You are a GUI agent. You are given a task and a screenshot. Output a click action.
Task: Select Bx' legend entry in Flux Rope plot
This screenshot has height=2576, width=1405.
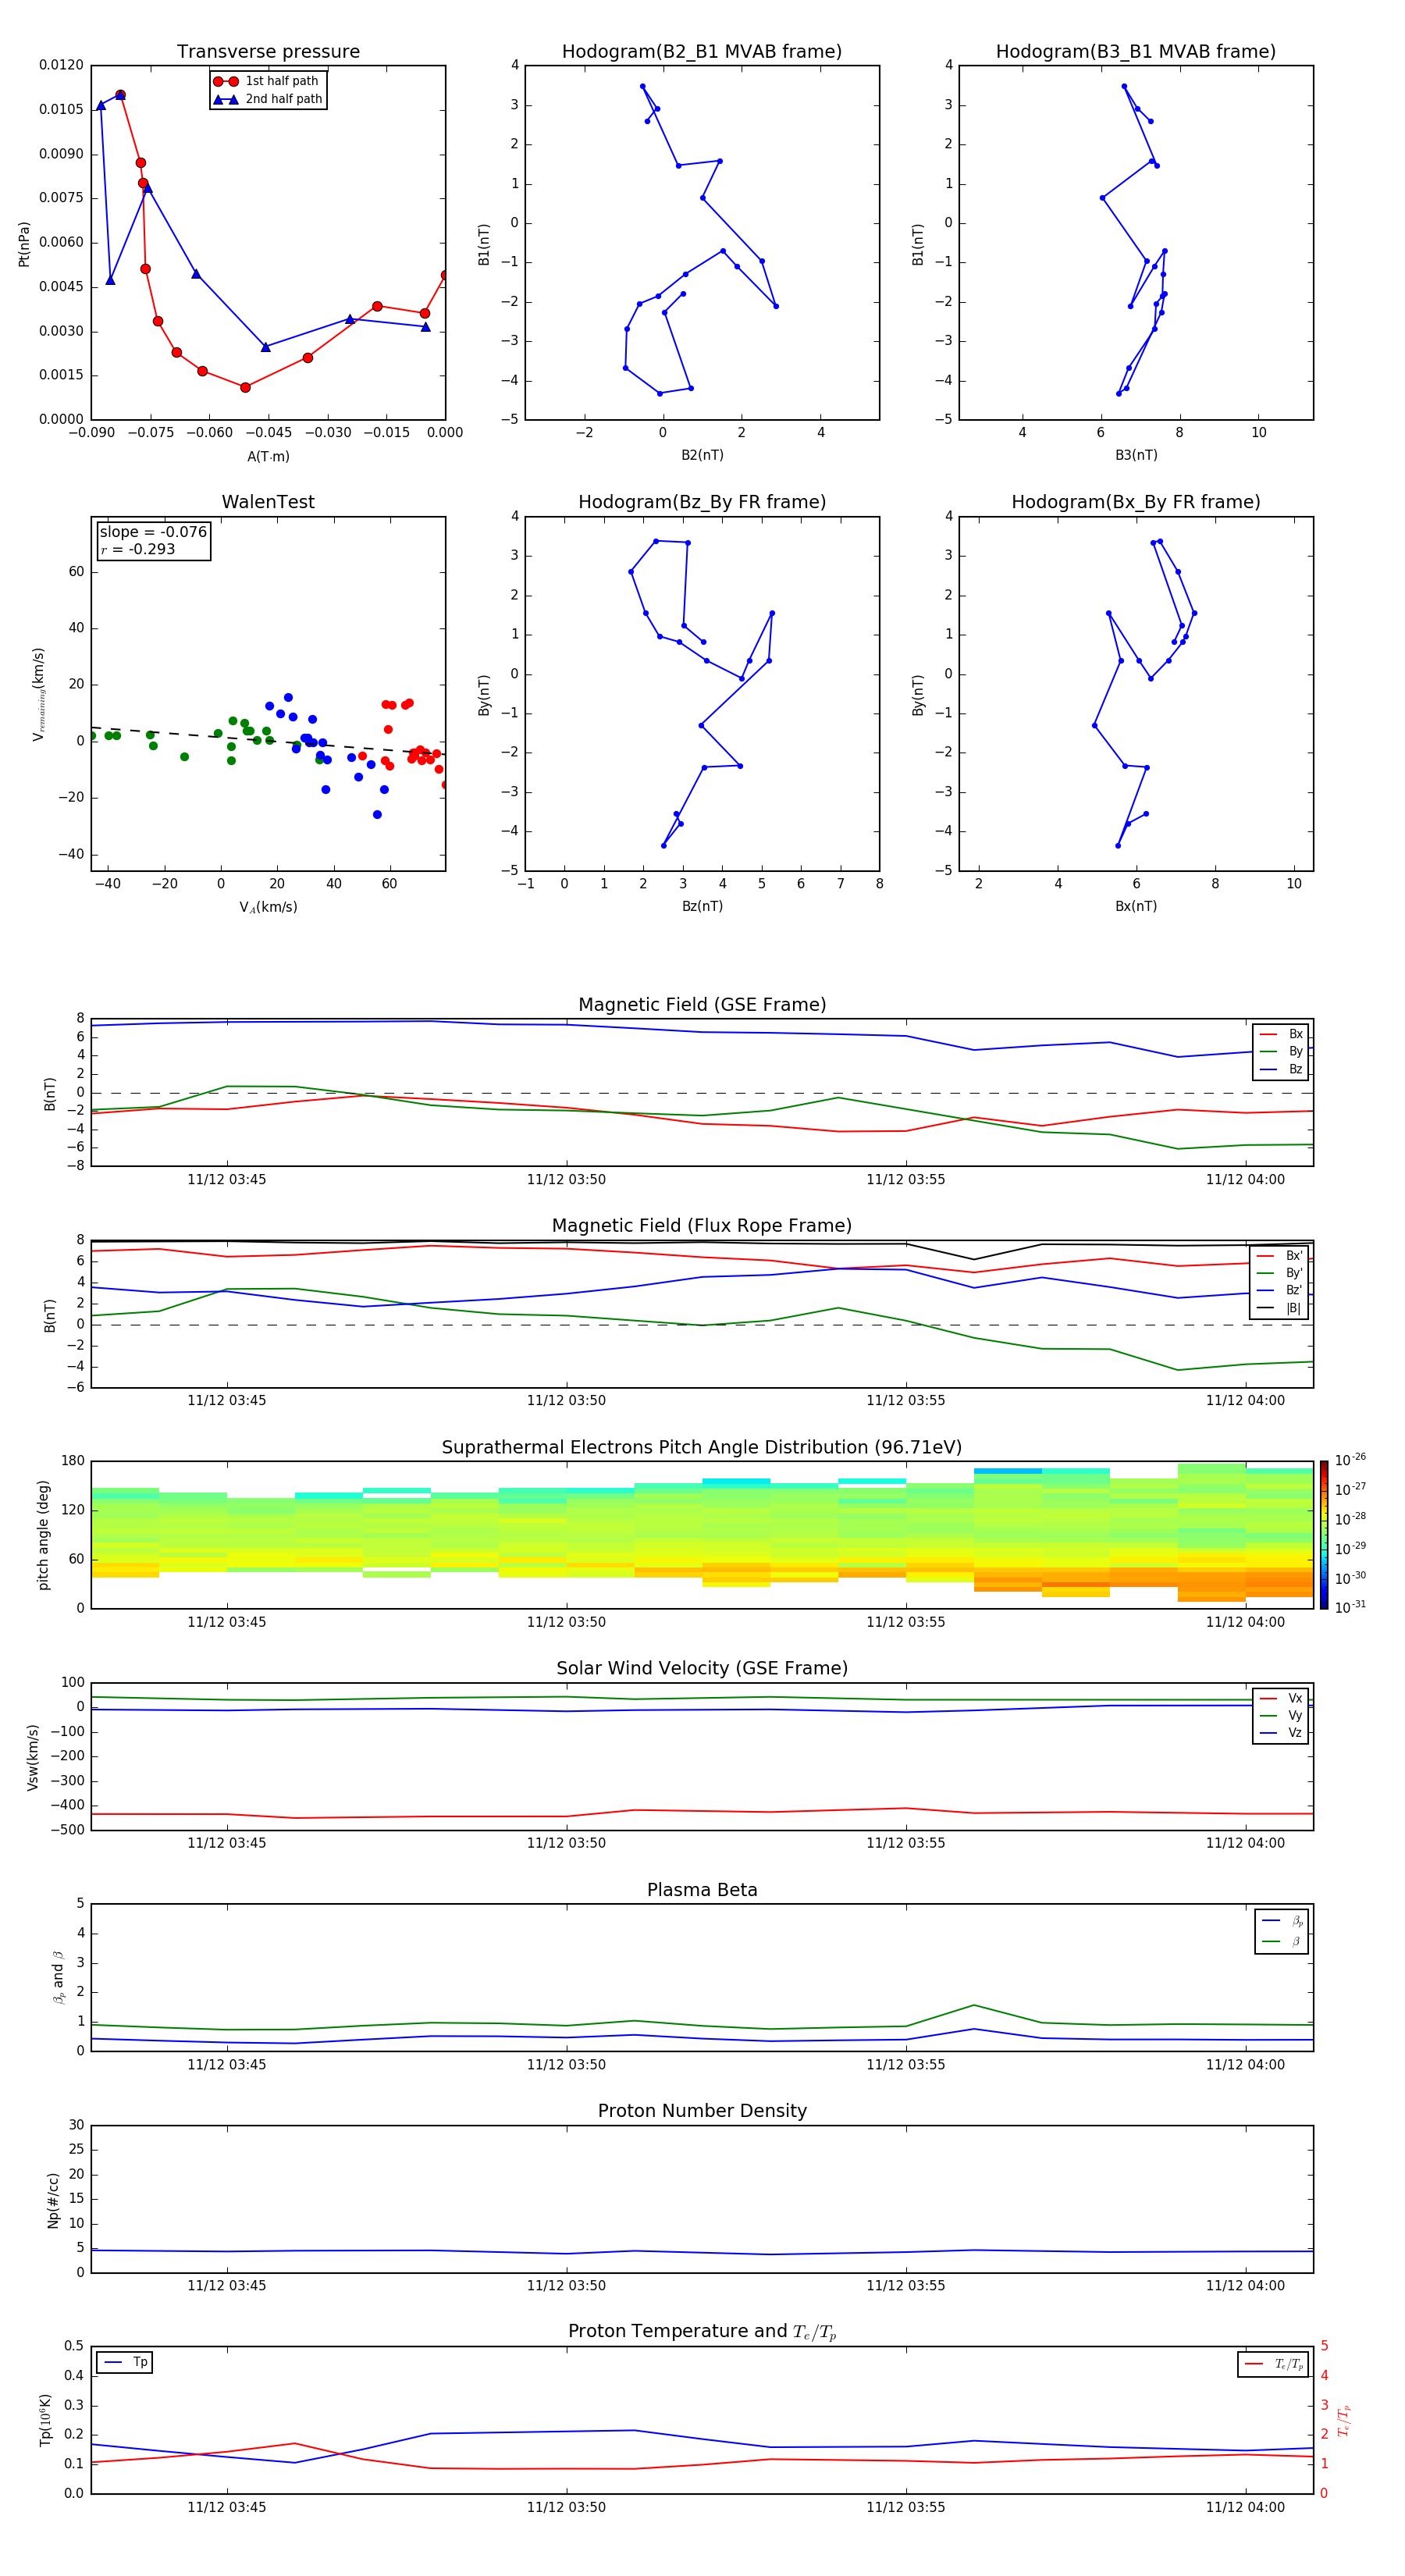(x=1280, y=1256)
